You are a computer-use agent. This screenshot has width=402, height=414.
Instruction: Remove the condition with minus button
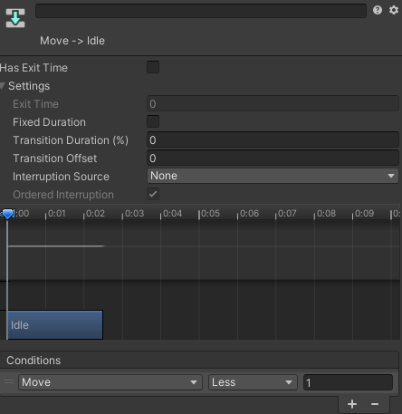click(375, 404)
